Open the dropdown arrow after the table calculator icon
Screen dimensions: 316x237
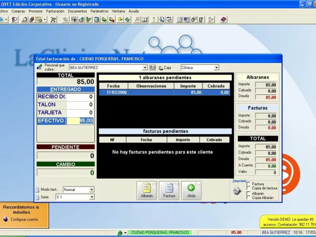pyautogui.click(x=45, y=19)
